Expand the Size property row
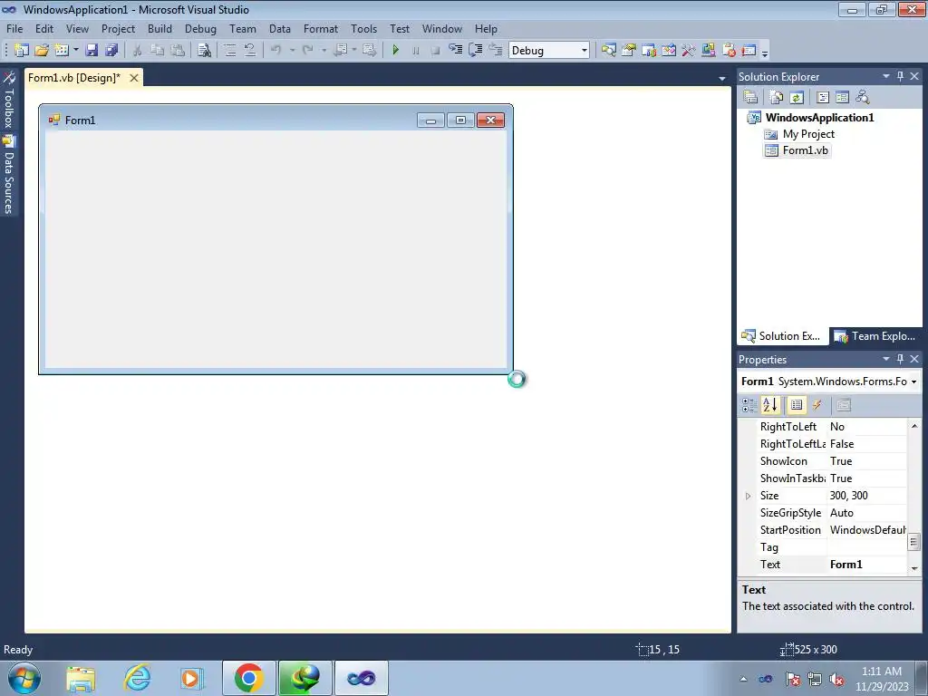The width and height of the screenshot is (928, 696). tap(748, 496)
